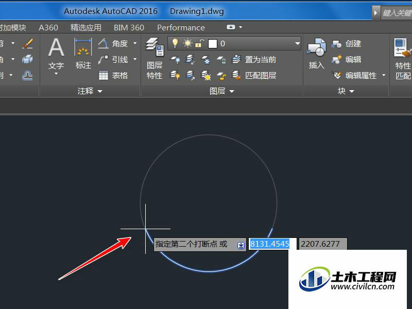Click the down-arrow icon in the dynamic prompt

[x=241, y=246]
